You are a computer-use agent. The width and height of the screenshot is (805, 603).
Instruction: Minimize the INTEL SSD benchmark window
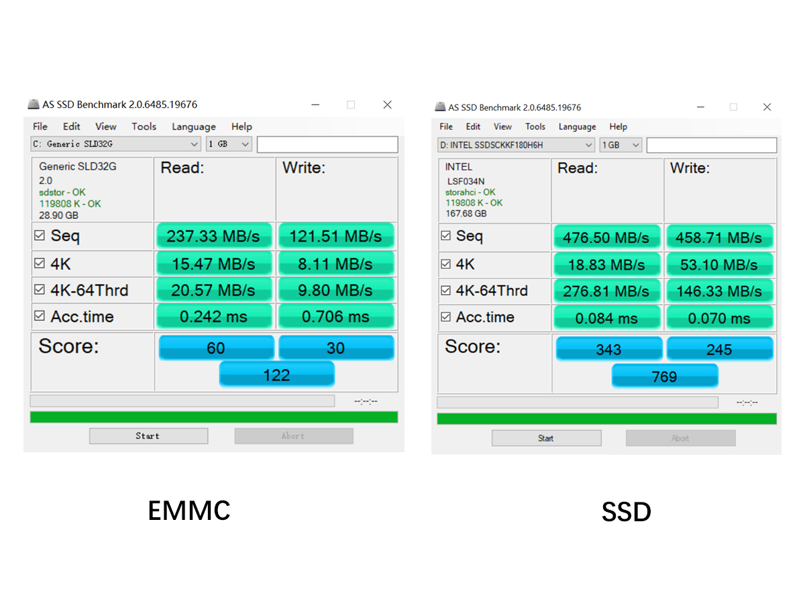(x=700, y=107)
